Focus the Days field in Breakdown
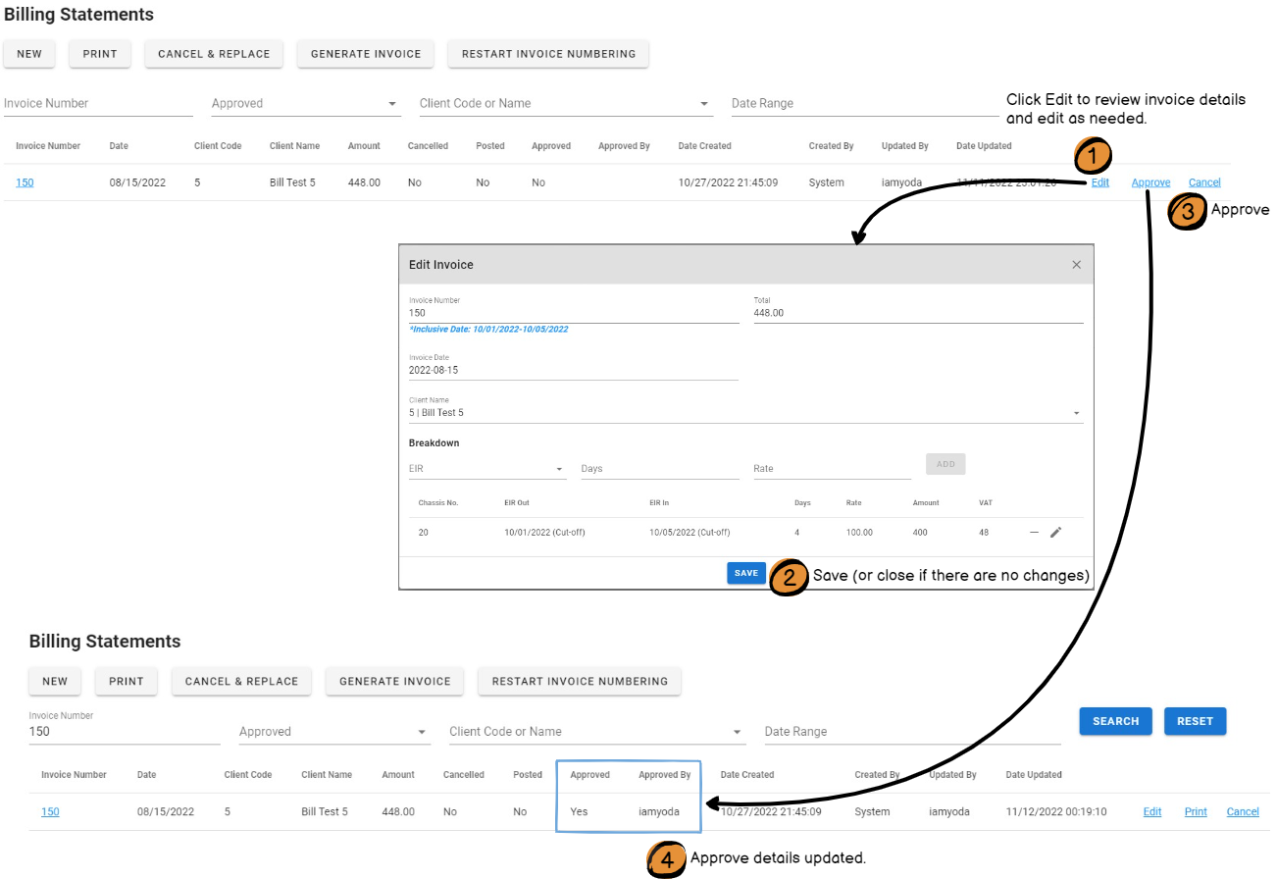The width and height of the screenshot is (1277, 879). coord(659,469)
